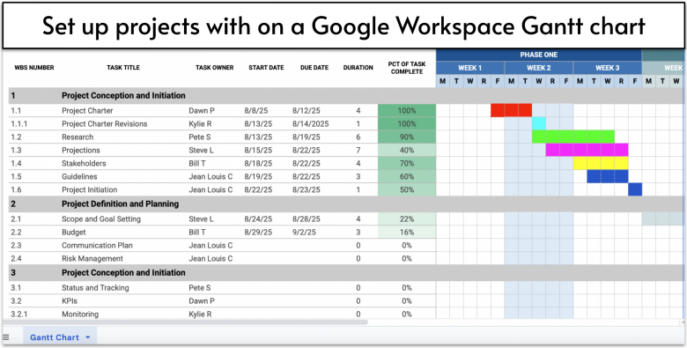
Task: Click the 8/8/25 start date cell
Action: [x=256, y=110]
